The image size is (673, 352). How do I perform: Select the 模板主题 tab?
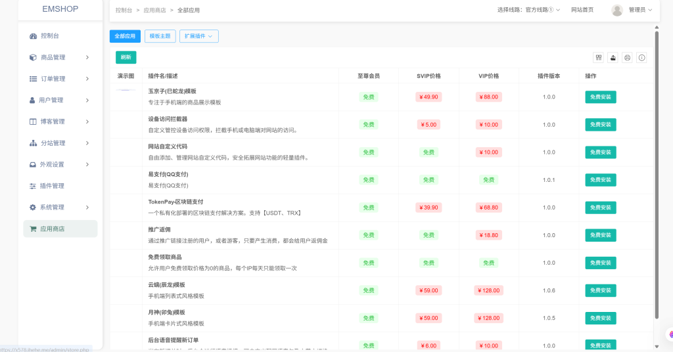point(160,36)
